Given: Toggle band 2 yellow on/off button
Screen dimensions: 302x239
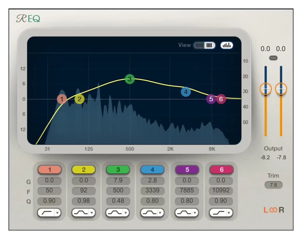Looking at the screenshot, I should pos(84,169).
